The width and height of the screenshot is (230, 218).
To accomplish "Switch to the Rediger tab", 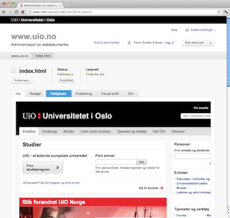I will click(x=35, y=94).
